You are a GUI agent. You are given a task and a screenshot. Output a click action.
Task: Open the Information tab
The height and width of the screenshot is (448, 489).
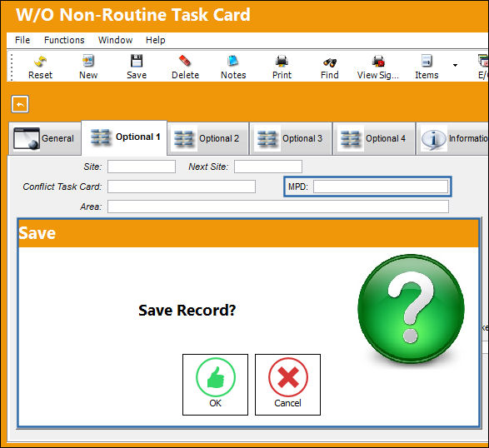[x=453, y=138]
